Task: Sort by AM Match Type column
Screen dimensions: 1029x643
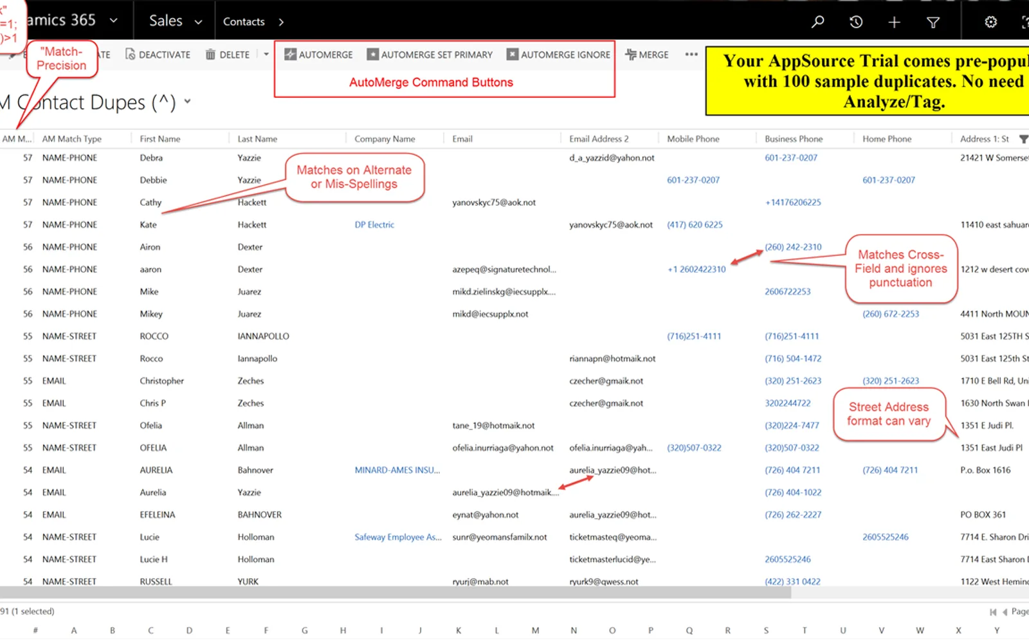Action: coord(72,139)
